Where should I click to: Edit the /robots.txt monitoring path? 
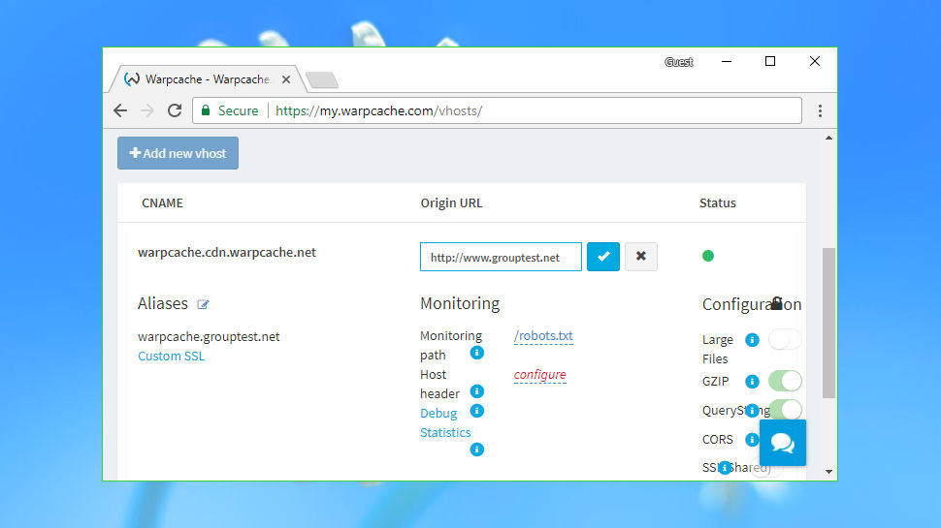[543, 335]
